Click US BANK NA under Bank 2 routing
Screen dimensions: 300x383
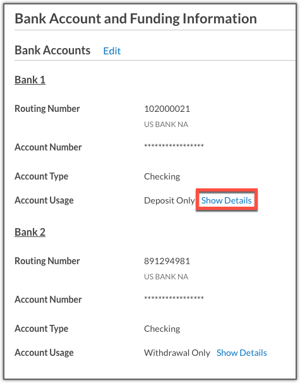[166, 277]
